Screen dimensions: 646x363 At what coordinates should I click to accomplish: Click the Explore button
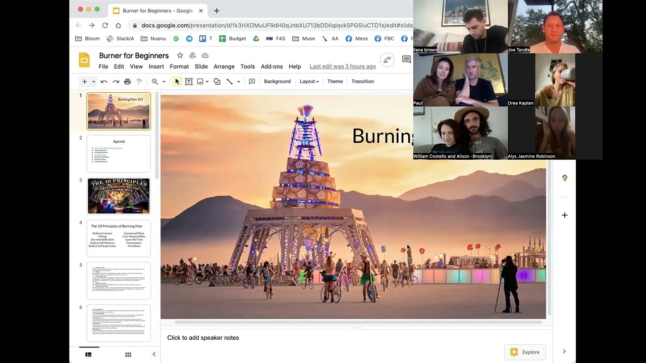click(x=524, y=352)
